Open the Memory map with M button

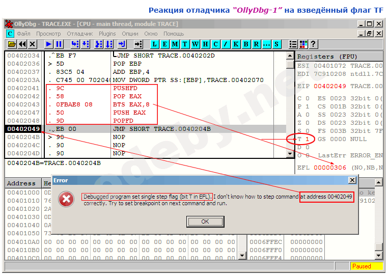[175, 44]
